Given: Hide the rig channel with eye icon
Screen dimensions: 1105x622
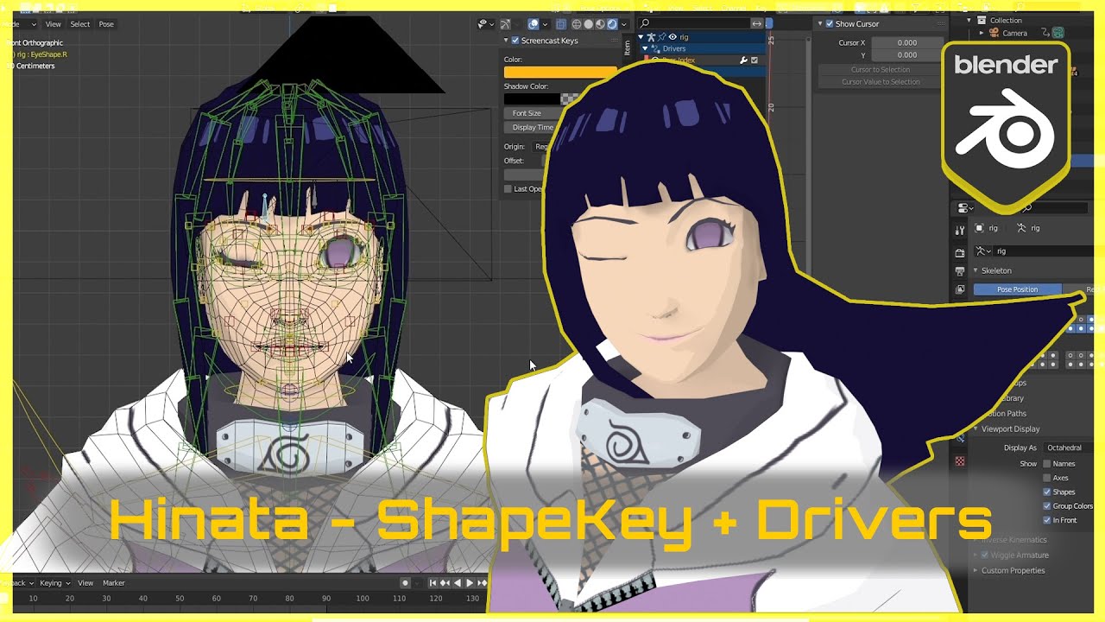Looking at the screenshot, I should point(672,37).
